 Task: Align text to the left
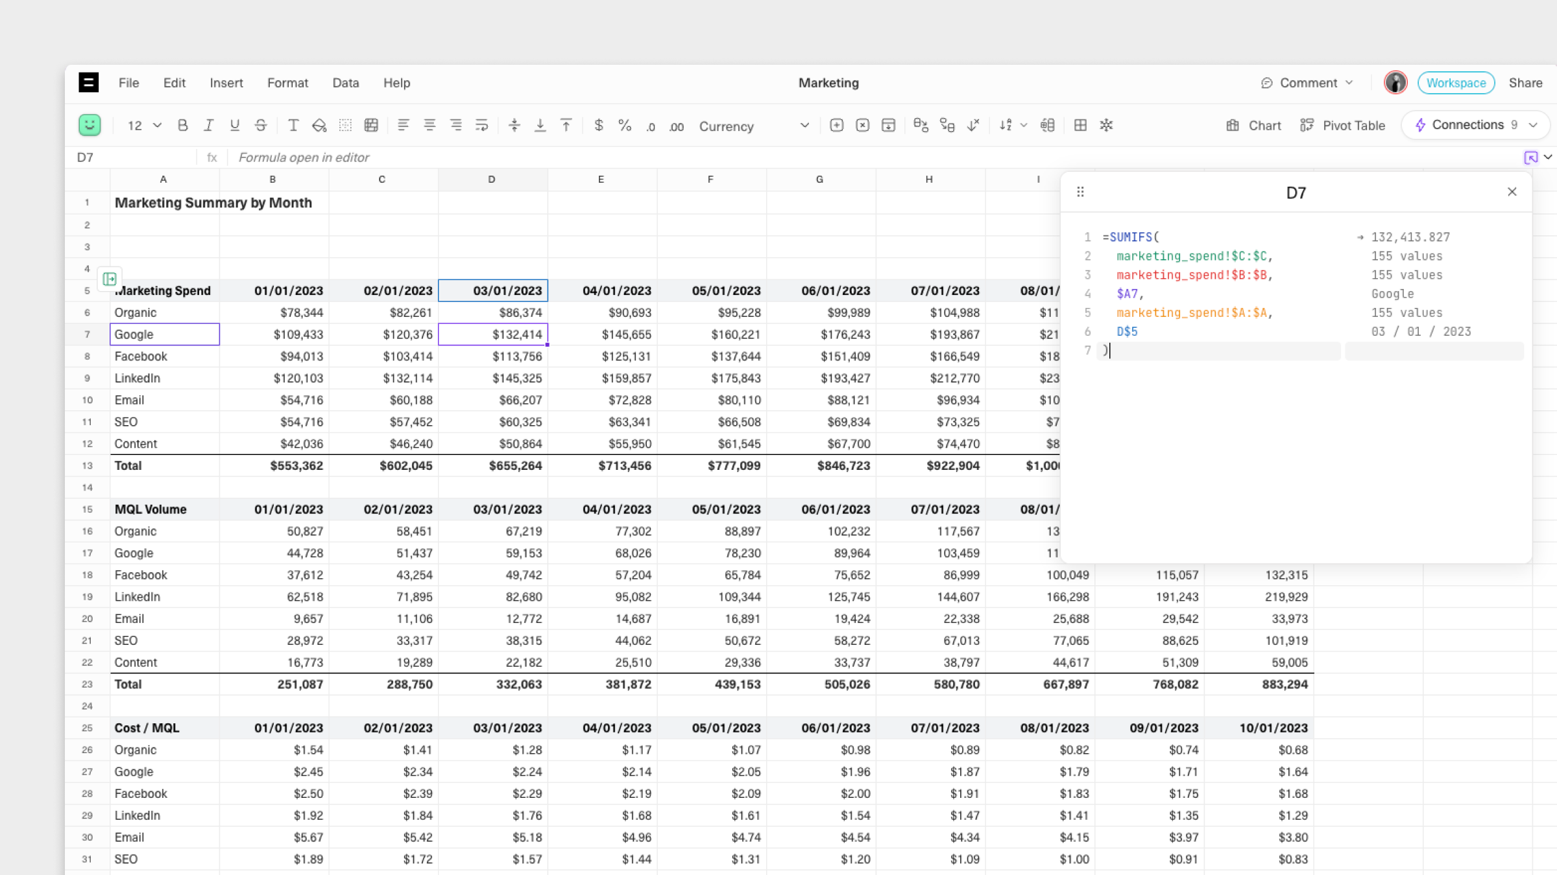[x=404, y=125]
